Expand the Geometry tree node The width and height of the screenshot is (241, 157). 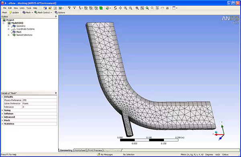click(x=8, y=26)
